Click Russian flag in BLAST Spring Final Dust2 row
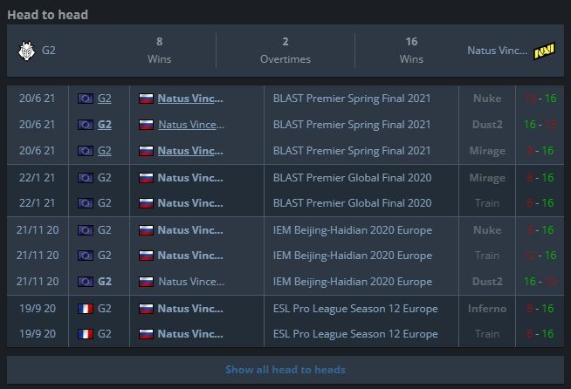The image size is (571, 389). (147, 125)
